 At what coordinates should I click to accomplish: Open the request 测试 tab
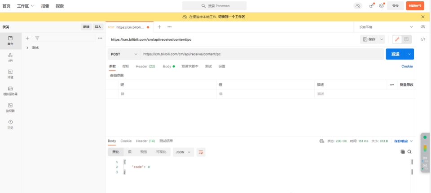[208, 66]
